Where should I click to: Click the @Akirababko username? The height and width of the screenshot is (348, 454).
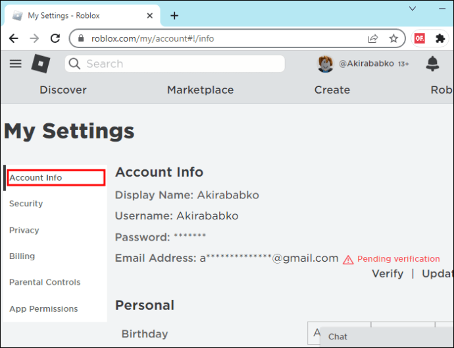(366, 63)
